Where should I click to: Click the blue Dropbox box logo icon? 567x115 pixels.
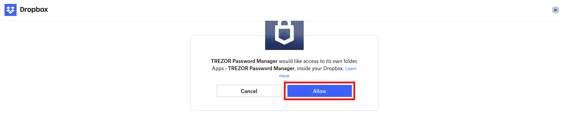coord(11,10)
